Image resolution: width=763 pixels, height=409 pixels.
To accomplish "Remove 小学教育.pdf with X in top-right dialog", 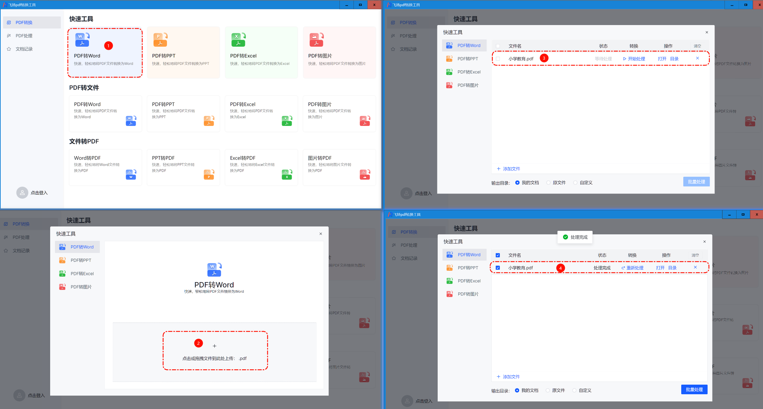I will coord(697,58).
